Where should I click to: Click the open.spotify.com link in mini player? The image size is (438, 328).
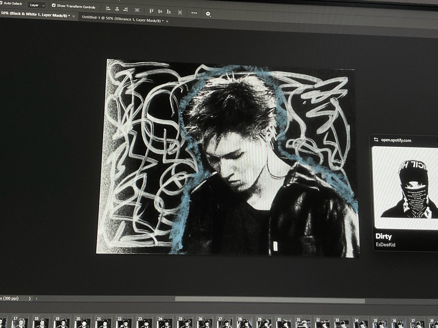(396, 140)
